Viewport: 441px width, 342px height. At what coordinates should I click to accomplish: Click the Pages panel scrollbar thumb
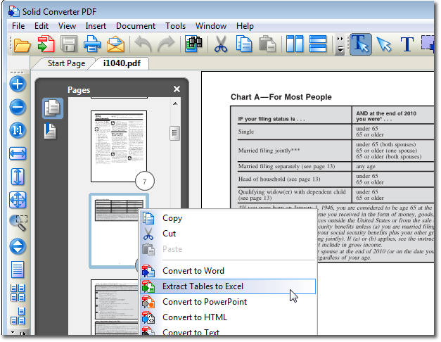click(x=174, y=133)
